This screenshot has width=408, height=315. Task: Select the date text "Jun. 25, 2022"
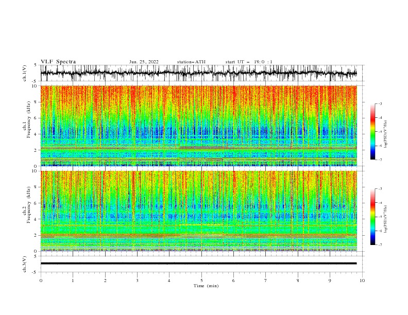coord(144,62)
